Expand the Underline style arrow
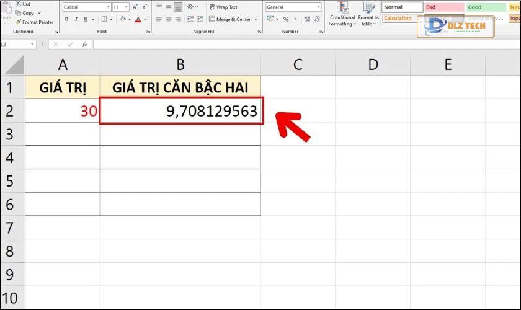 [92, 19]
